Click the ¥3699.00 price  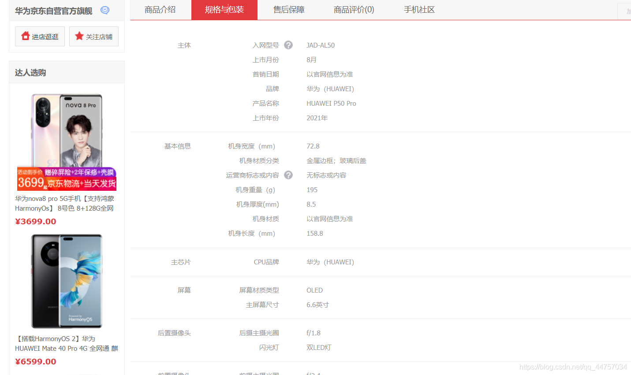36,222
